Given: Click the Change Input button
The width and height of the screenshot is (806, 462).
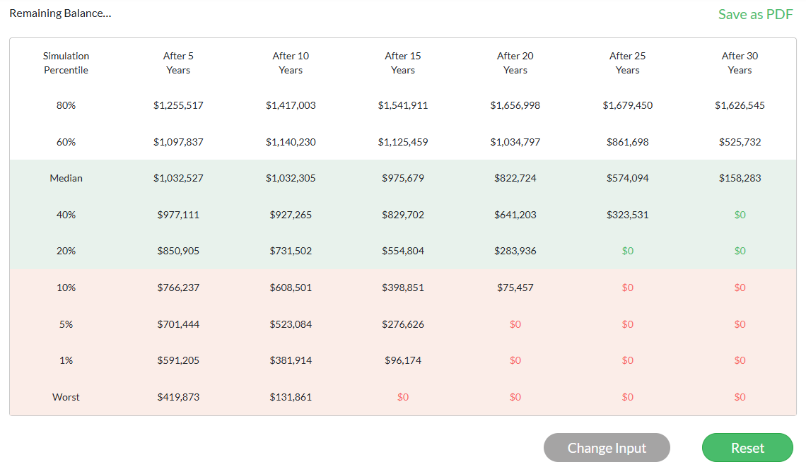Looking at the screenshot, I should click(607, 448).
